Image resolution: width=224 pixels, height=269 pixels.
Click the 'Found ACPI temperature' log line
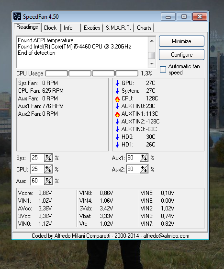coord(45,40)
